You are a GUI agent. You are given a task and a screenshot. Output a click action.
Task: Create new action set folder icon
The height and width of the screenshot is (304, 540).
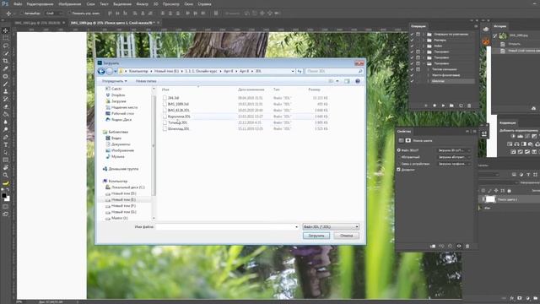[451, 106]
